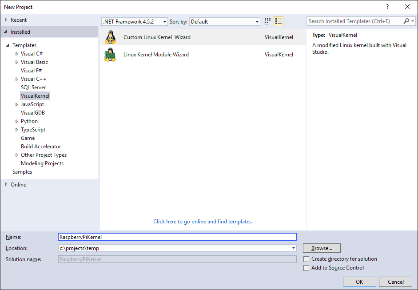
Task: Select Game templates
Action: click(28, 138)
